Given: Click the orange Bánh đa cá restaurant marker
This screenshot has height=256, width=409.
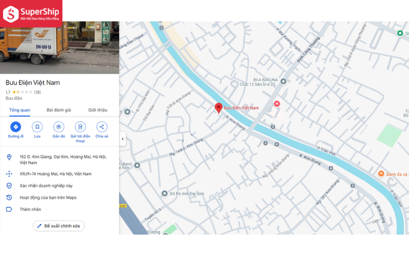Looking at the screenshot, I should point(381,174).
